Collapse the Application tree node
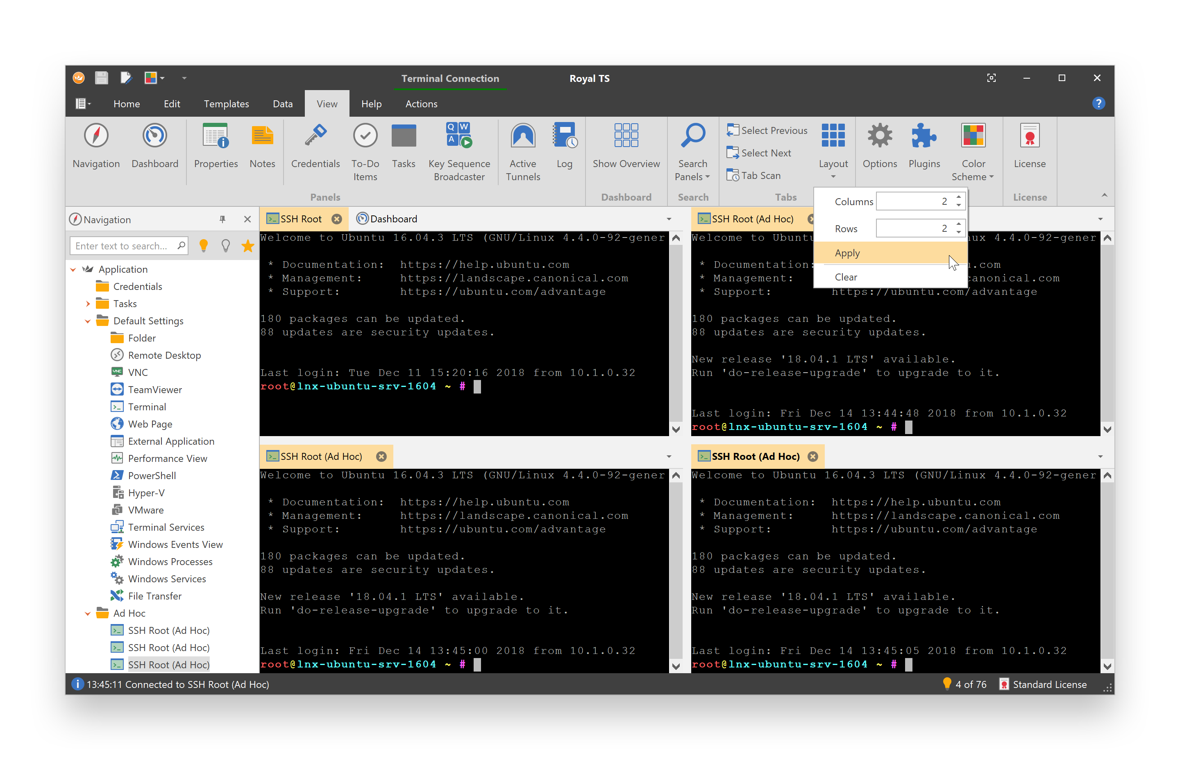The width and height of the screenshot is (1180, 760). click(73, 269)
